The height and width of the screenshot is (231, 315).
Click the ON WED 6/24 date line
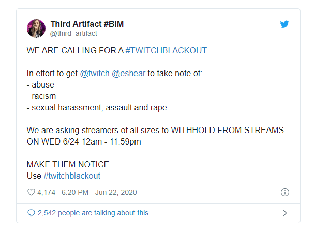click(84, 142)
